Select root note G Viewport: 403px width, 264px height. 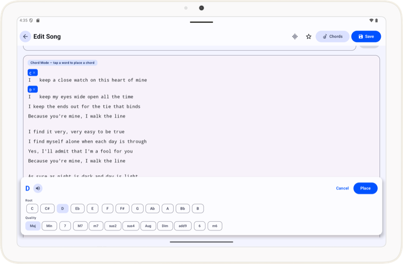tap(138, 209)
